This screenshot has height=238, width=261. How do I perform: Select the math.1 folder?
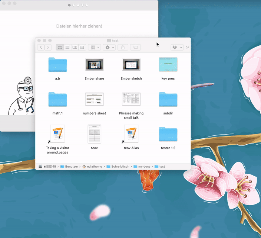coord(57,99)
